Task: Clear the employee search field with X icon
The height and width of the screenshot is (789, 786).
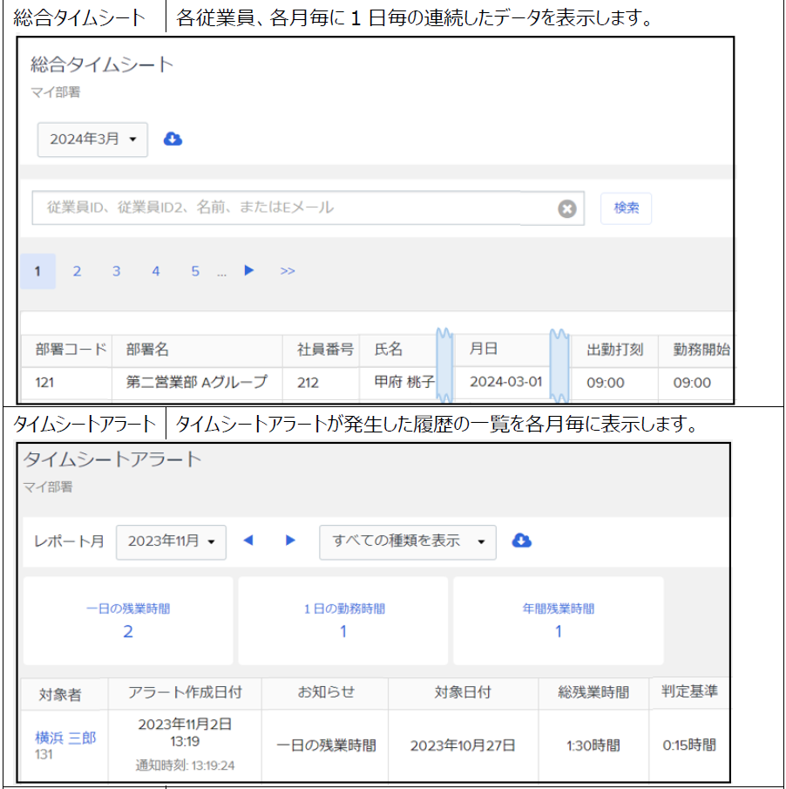Action: (x=567, y=209)
